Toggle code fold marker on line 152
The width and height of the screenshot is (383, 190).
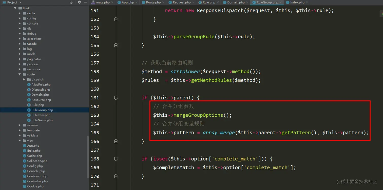click(x=116, y=19)
